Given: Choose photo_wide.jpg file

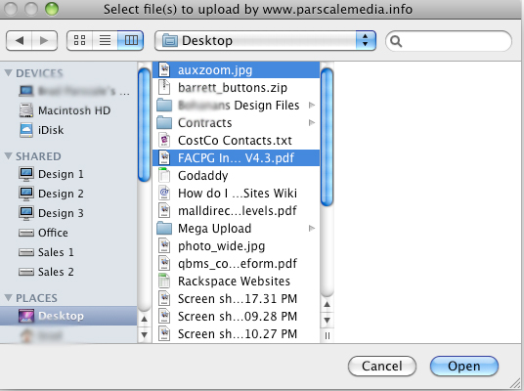Looking at the screenshot, I should (x=236, y=246).
